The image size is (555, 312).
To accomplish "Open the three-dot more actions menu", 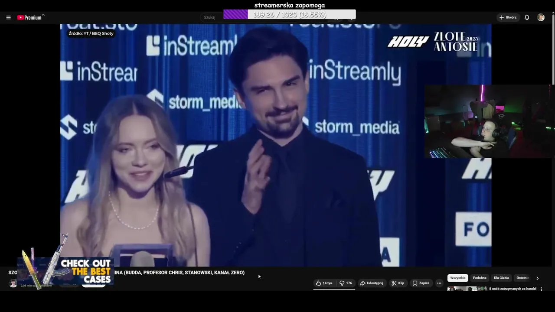I will tap(439, 283).
